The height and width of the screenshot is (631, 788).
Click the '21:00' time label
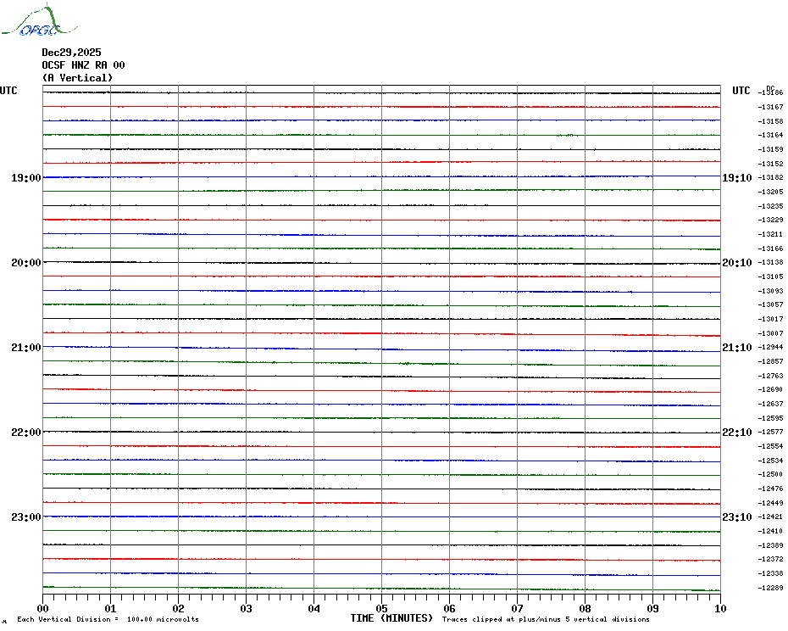coord(26,347)
